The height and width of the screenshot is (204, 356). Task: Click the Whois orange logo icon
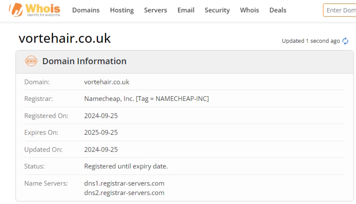tap(16, 10)
